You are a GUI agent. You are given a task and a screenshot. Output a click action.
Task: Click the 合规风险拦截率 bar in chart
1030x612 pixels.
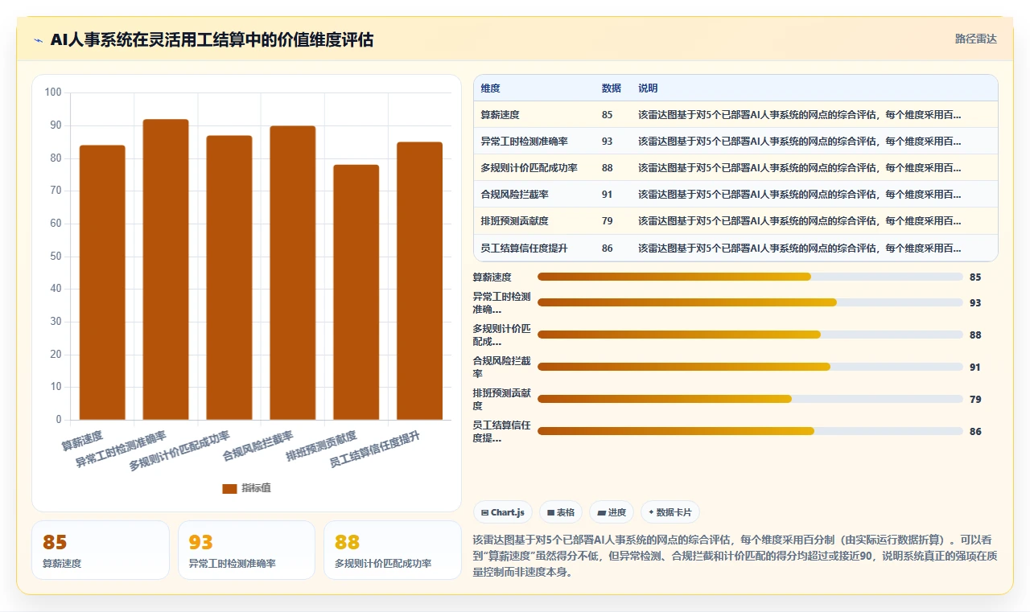click(x=293, y=273)
